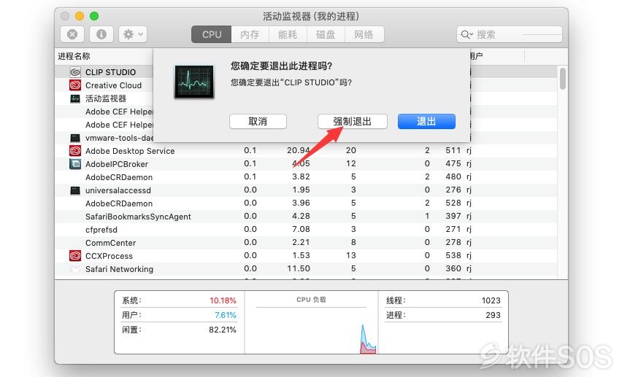
Task: Open the process info inspector icon
Action: [x=101, y=34]
